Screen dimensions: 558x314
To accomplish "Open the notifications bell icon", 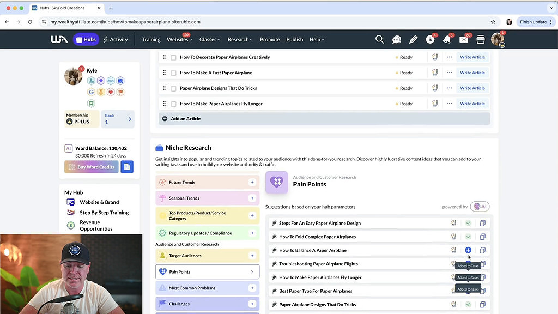I will tap(447, 39).
